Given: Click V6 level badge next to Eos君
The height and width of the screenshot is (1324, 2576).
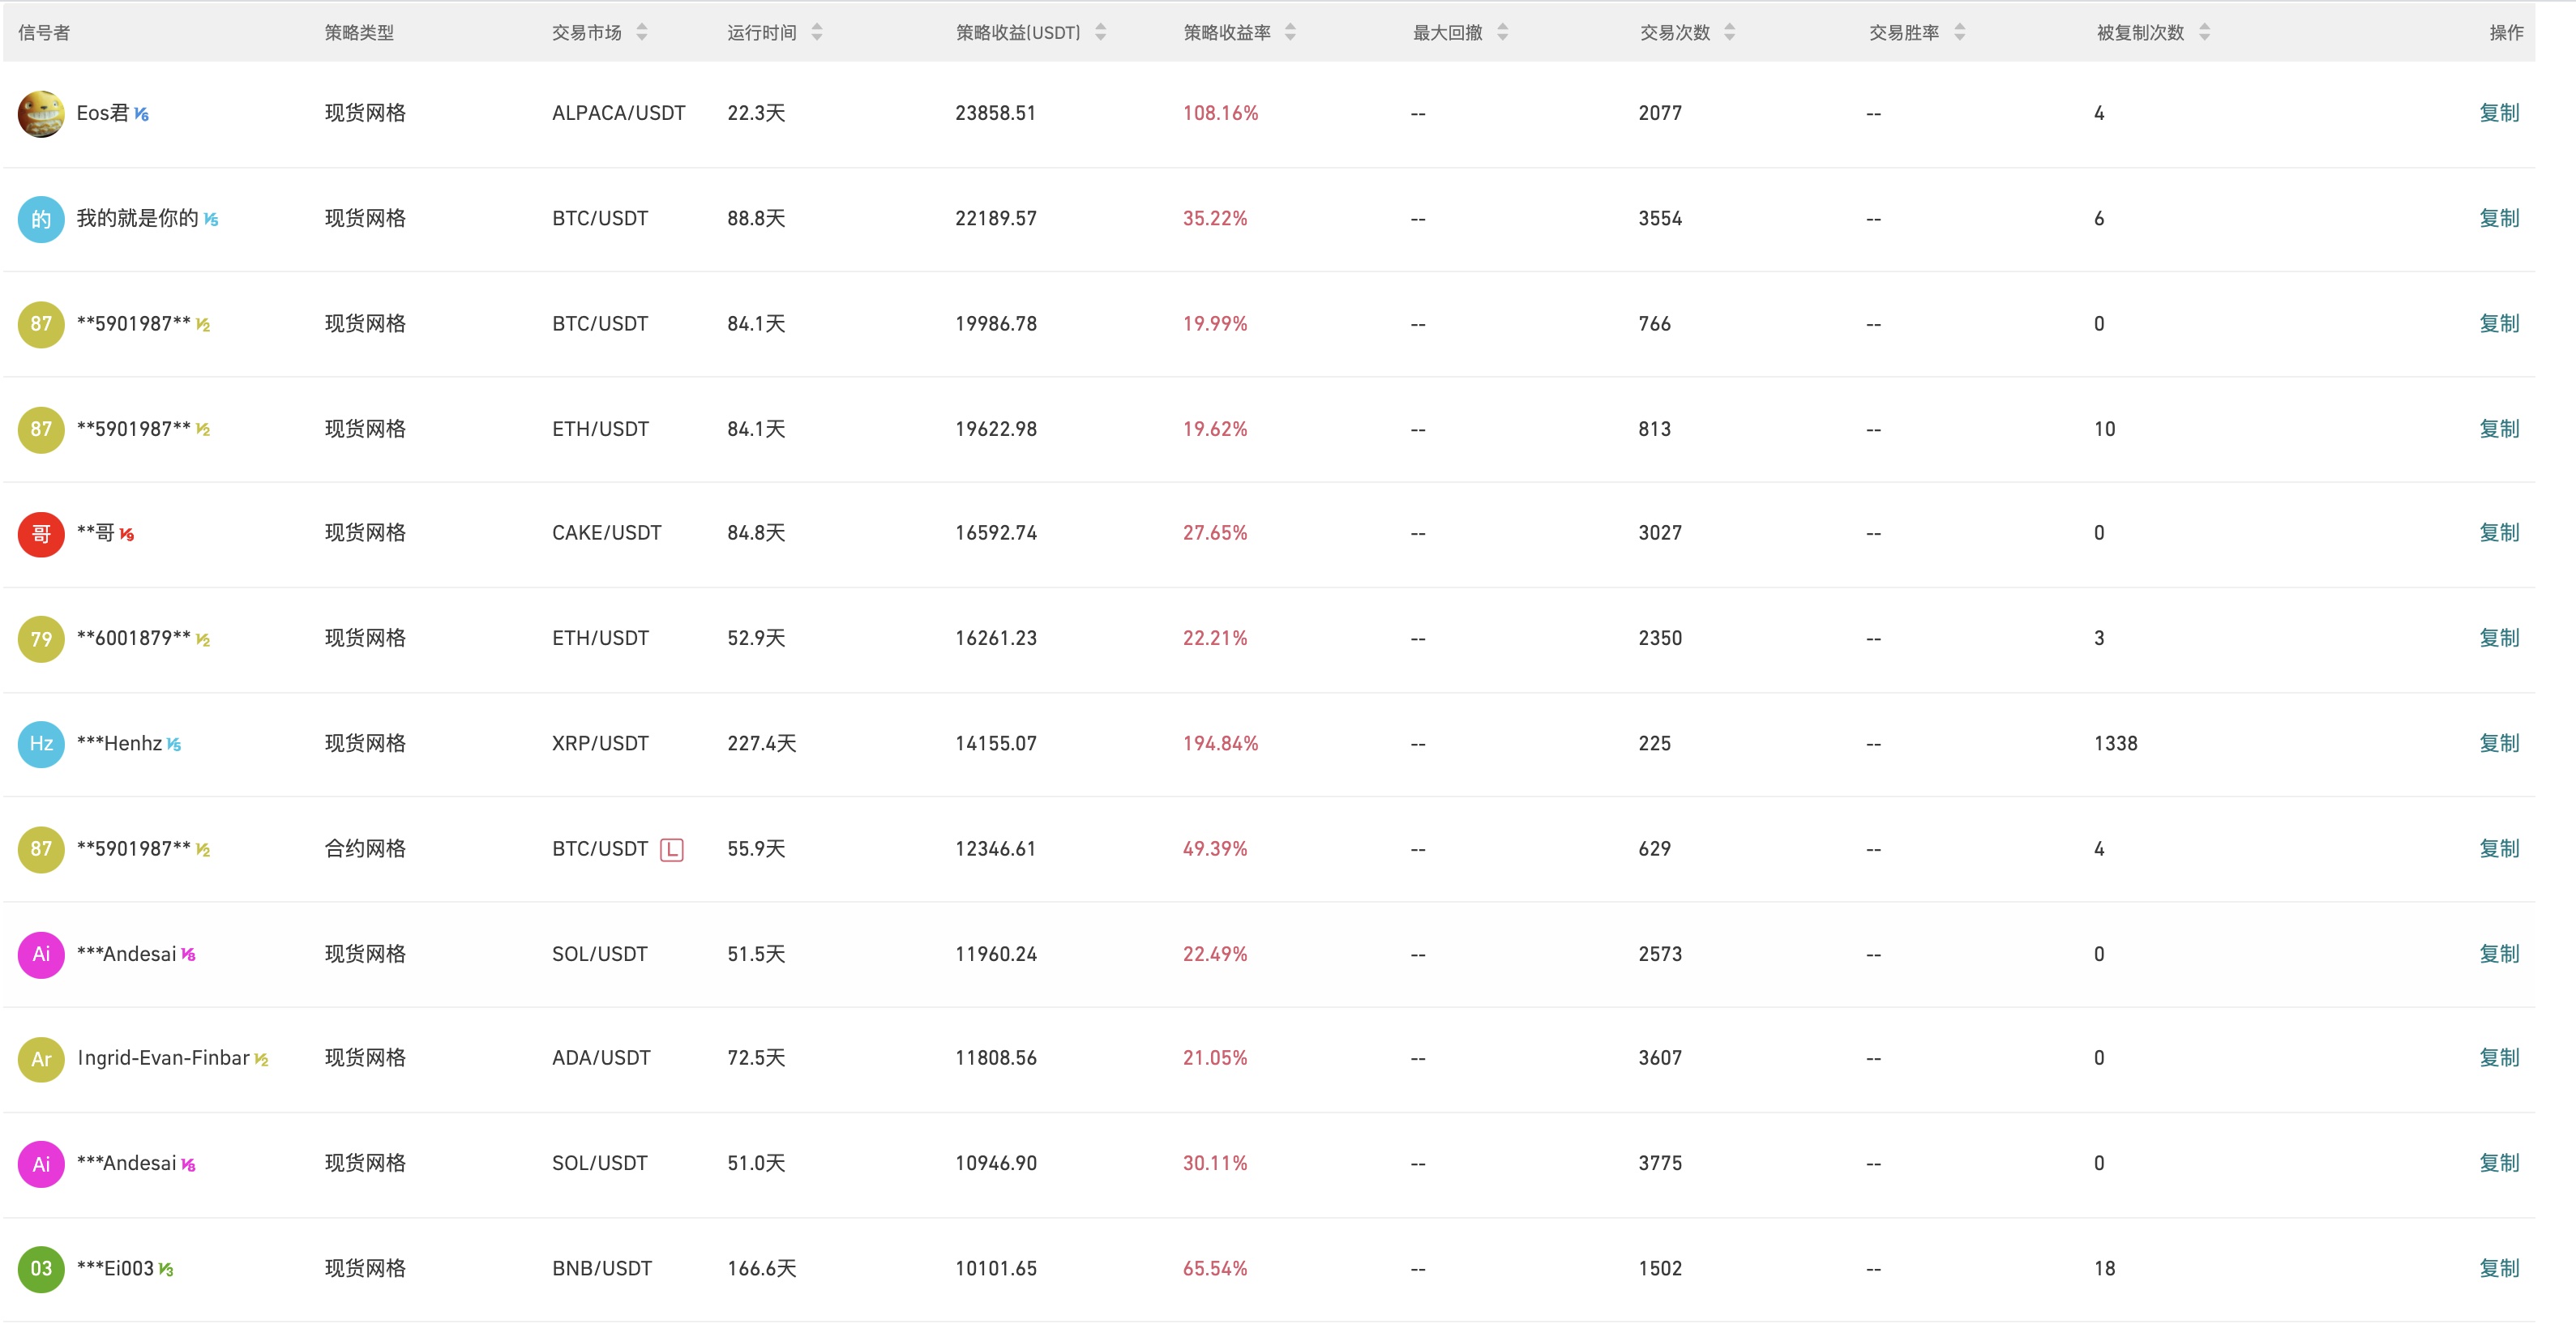Looking at the screenshot, I should click(x=142, y=115).
